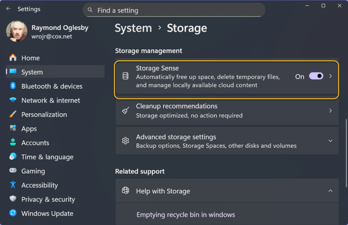Screen dimensions: 348x225
Task: Click the Personalization paintbrush icon
Action: tap(13, 114)
